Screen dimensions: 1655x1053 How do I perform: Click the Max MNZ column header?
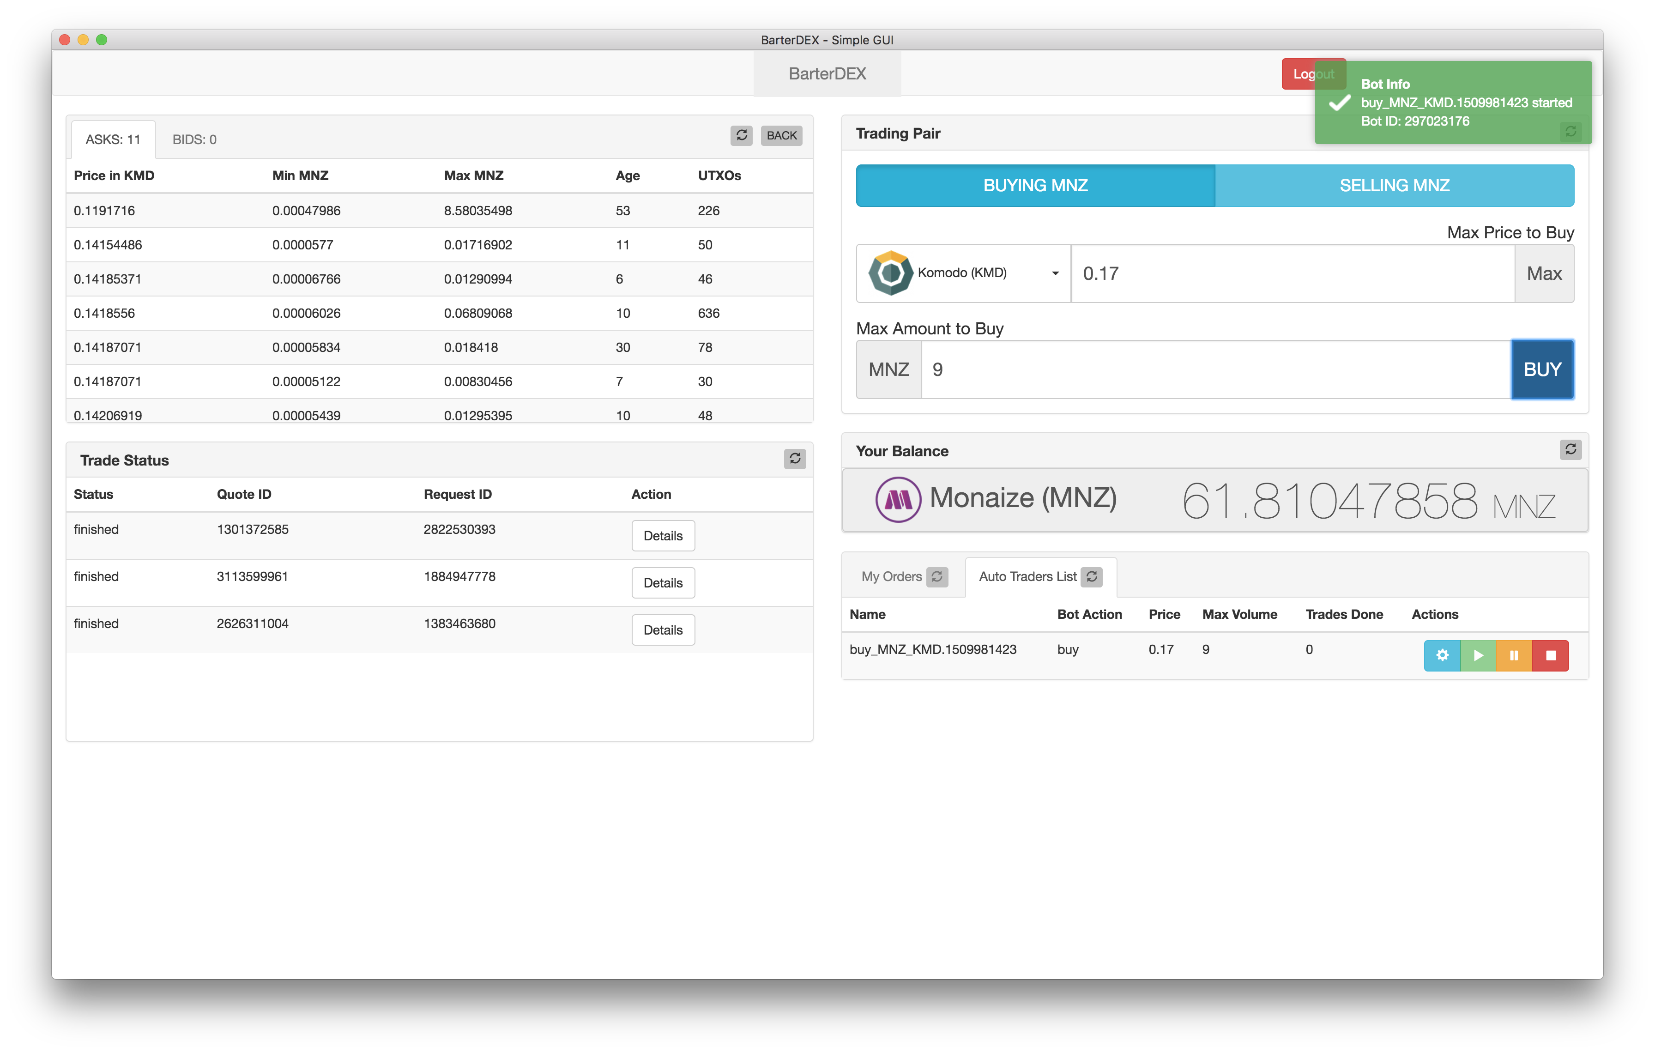pyautogui.click(x=473, y=175)
